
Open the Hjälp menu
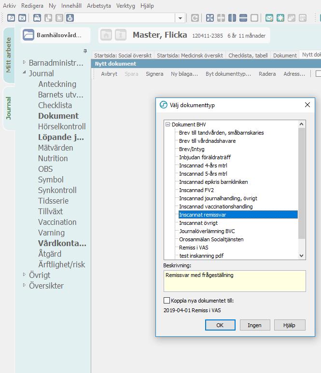147,6
